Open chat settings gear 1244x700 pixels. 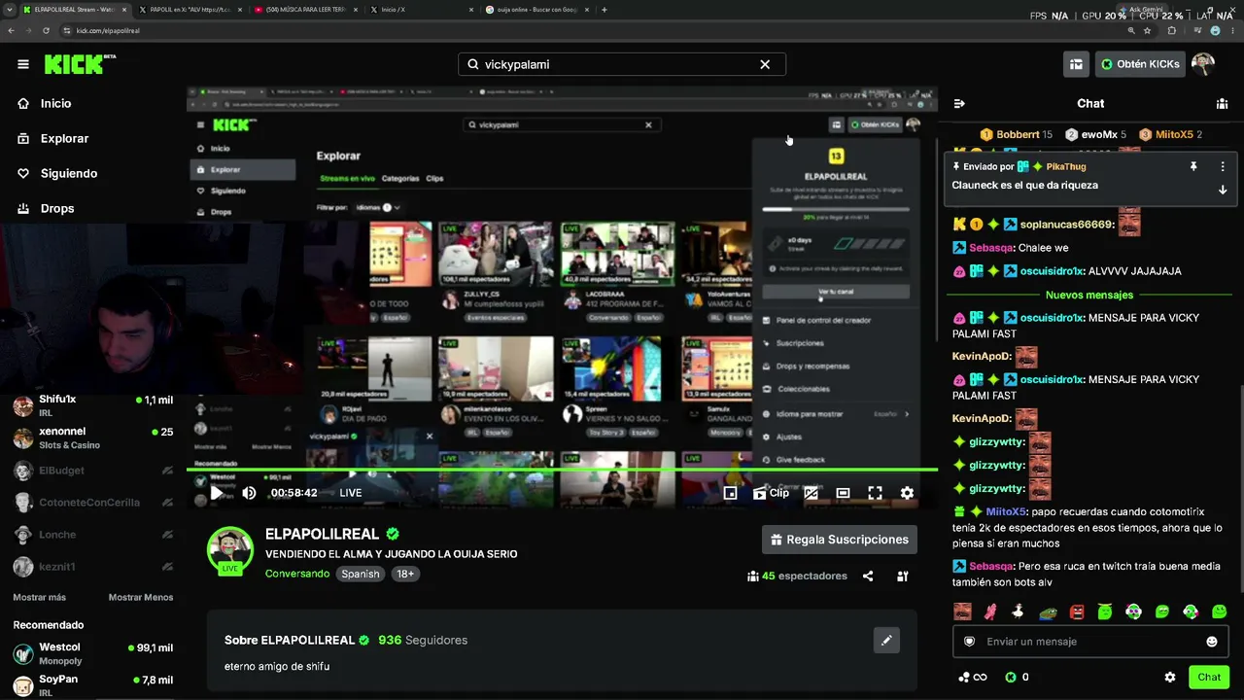pos(1170,678)
